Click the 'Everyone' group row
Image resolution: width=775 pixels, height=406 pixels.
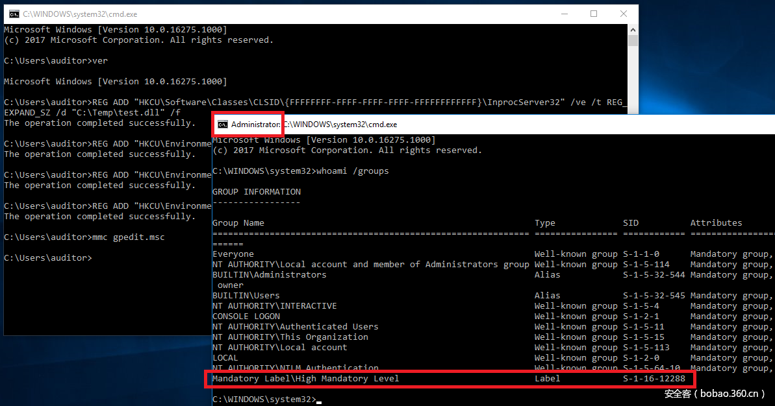(x=494, y=254)
